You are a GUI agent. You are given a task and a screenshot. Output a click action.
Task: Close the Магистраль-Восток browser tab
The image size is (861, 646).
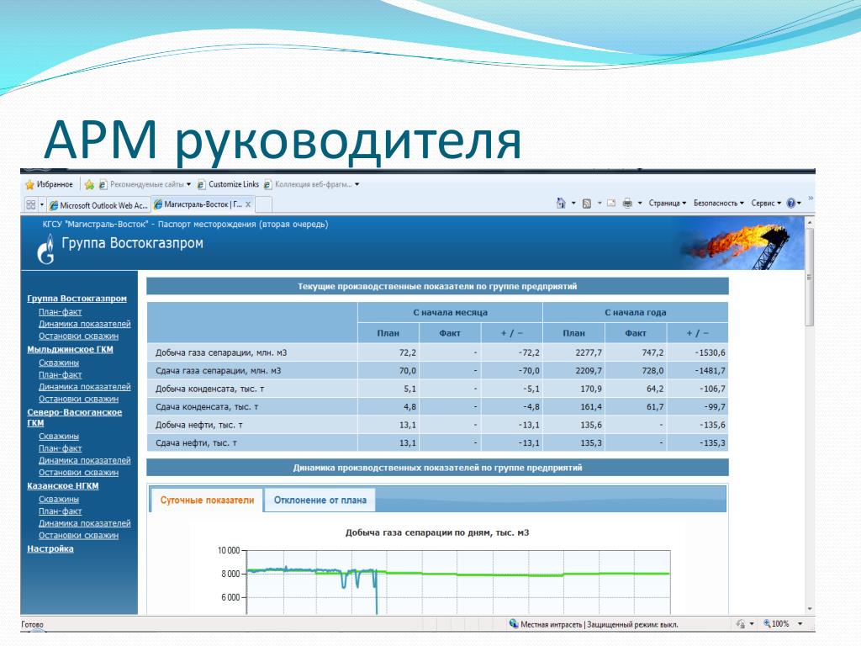[248, 204]
